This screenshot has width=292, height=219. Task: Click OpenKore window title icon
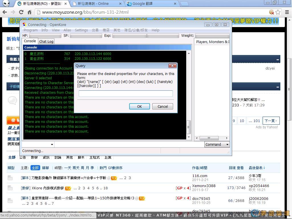(25, 25)
